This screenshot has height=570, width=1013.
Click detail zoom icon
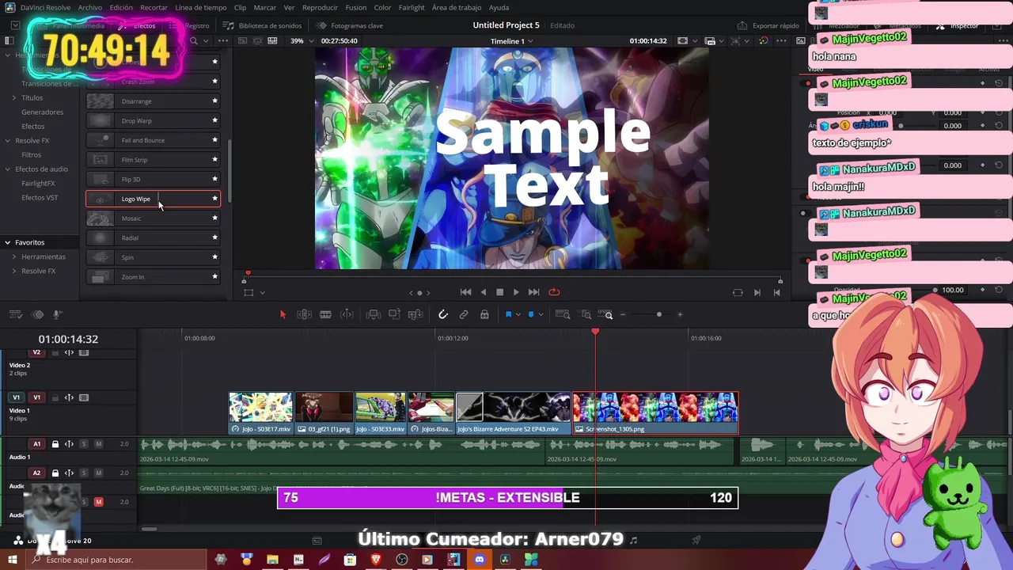coord(586,314)
